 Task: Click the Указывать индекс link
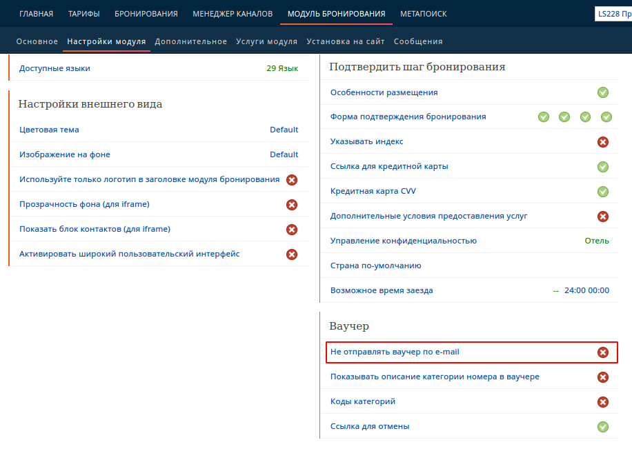point(366,142)
